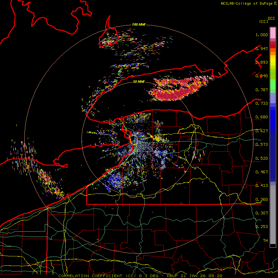Select the 0.893 value on the legend
Image resolution: width=278 pixels, height=278 pixels.
pyautogui.click(x=262, y=62)
